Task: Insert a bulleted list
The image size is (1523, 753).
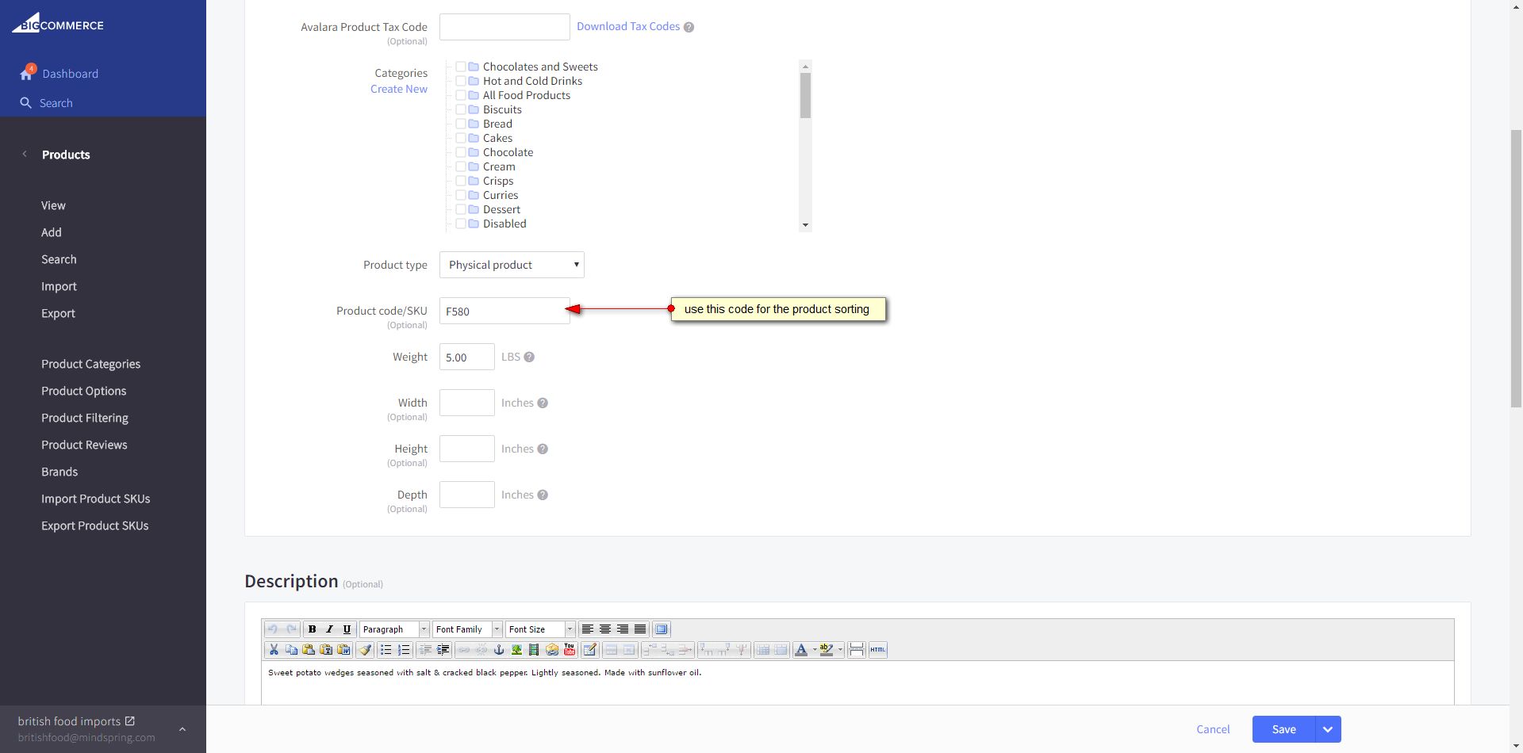Action: coord(386,650)
